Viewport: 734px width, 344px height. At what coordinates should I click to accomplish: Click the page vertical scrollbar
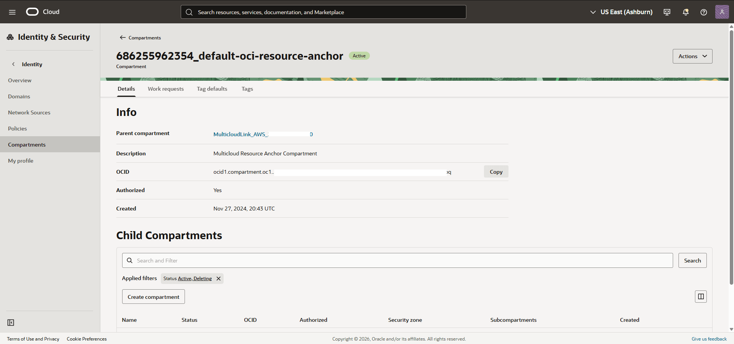click(x=731, y=157)
